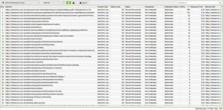Select the elektrokonvektory URL
This screenshot has height=110, width=223.
pos(34,79)
